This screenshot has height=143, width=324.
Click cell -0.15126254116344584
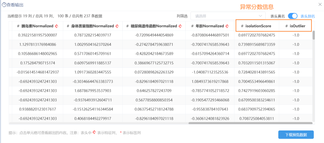(x=93, y=109)
